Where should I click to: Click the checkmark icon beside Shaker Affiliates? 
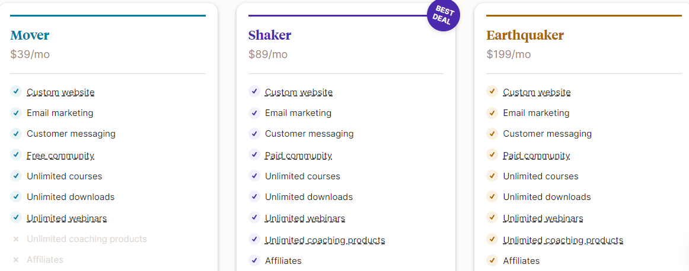click(x=254, y=260)
